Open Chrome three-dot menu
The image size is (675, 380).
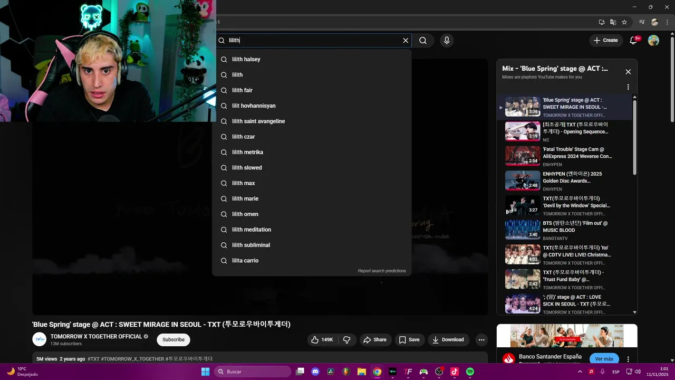(667, 22)
